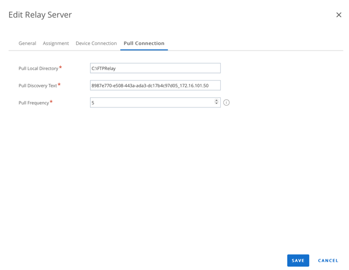Cancel editing the relay server
This screenshot has height=270, width=349.
(328, 260)
